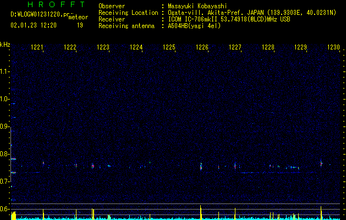The image size is (346, 220).
Task: Click the A504HB(yagi 4el) antenna value
Action: 194,26
